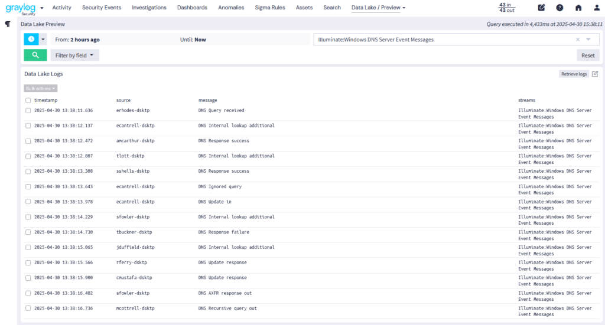
Task: Click the export icon beside Retrieve logs
Action: tap(595, 74)
